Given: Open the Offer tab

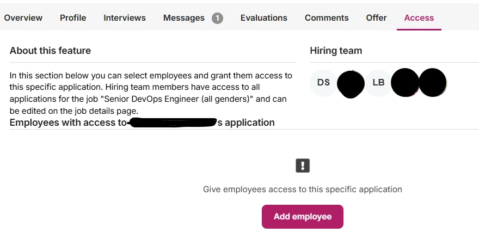Looking at the screenshot, I should (x=377, y=18).
